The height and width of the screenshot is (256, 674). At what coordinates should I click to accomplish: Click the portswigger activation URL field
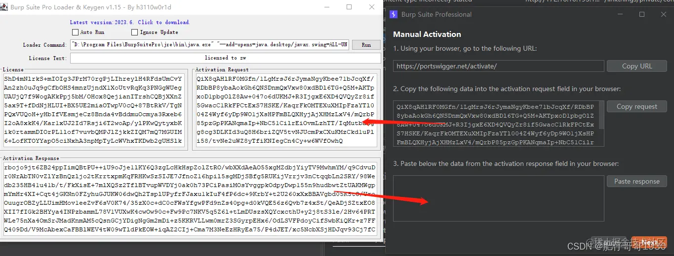click(499, 66)
